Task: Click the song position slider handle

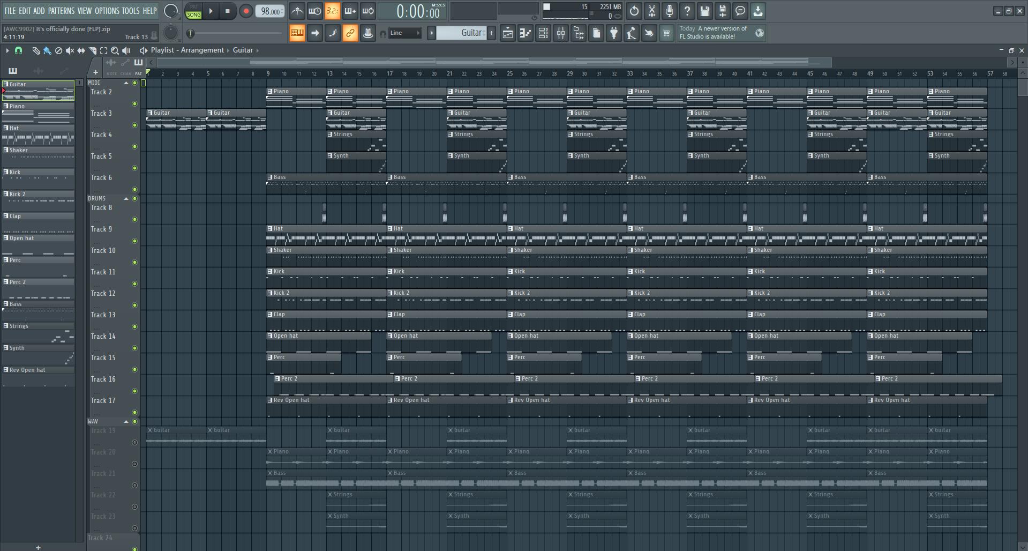Action: [x=190, y=34]
